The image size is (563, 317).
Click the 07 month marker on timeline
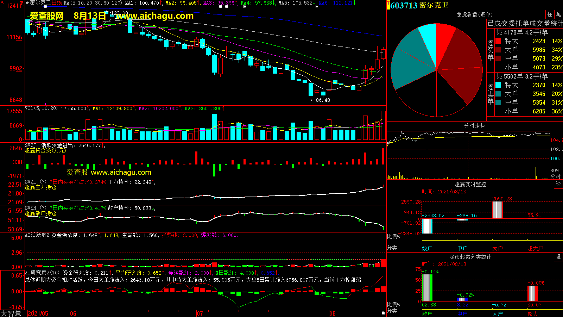click(200, 313)
